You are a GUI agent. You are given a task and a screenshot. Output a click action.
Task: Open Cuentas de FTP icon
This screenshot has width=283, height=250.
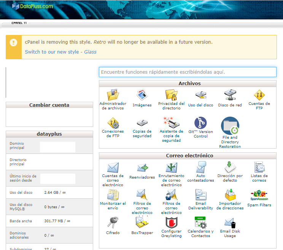[259, 95]
